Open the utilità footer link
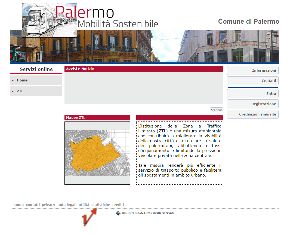Image resolution: width=284 pixels, height=234 pixels. [84, 205]
